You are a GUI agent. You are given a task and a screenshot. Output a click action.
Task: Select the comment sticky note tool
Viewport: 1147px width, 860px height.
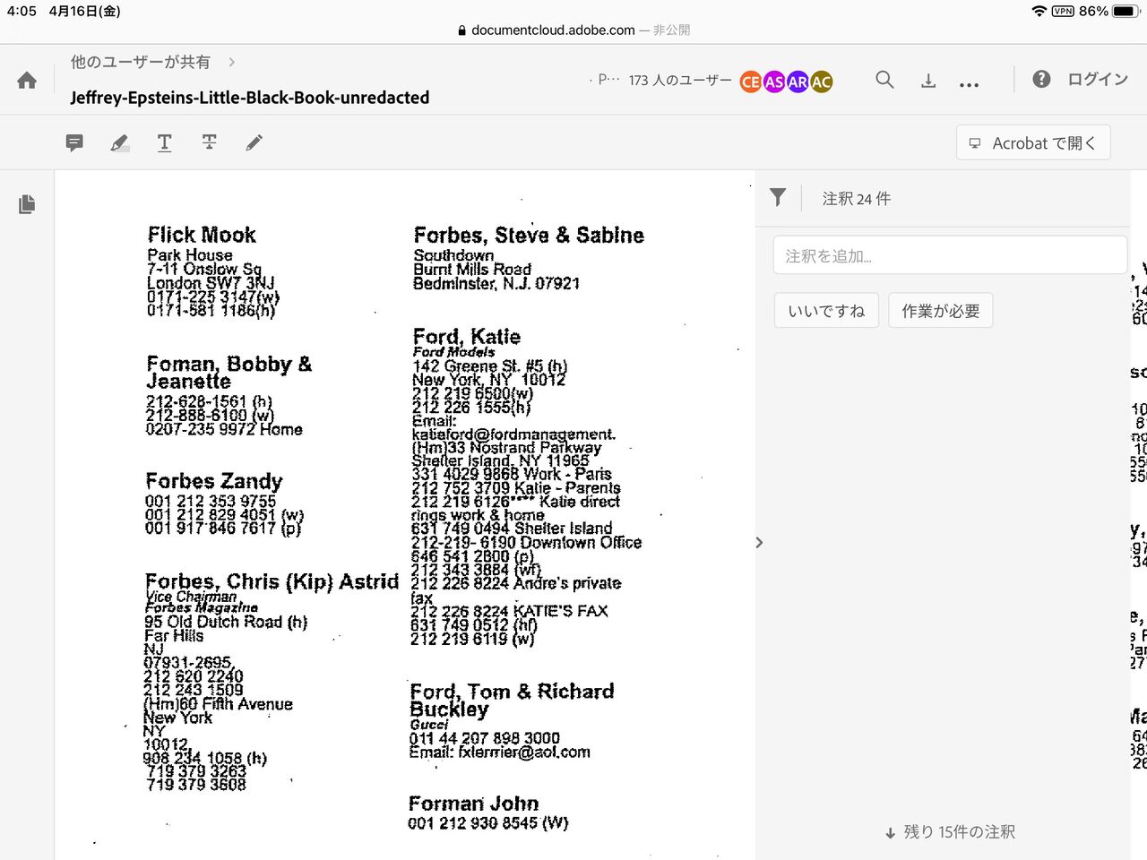tap(74, 142)
